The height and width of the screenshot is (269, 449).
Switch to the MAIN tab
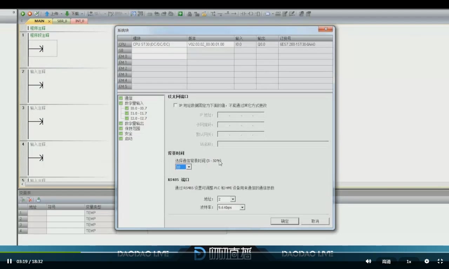tap(39, 21)
